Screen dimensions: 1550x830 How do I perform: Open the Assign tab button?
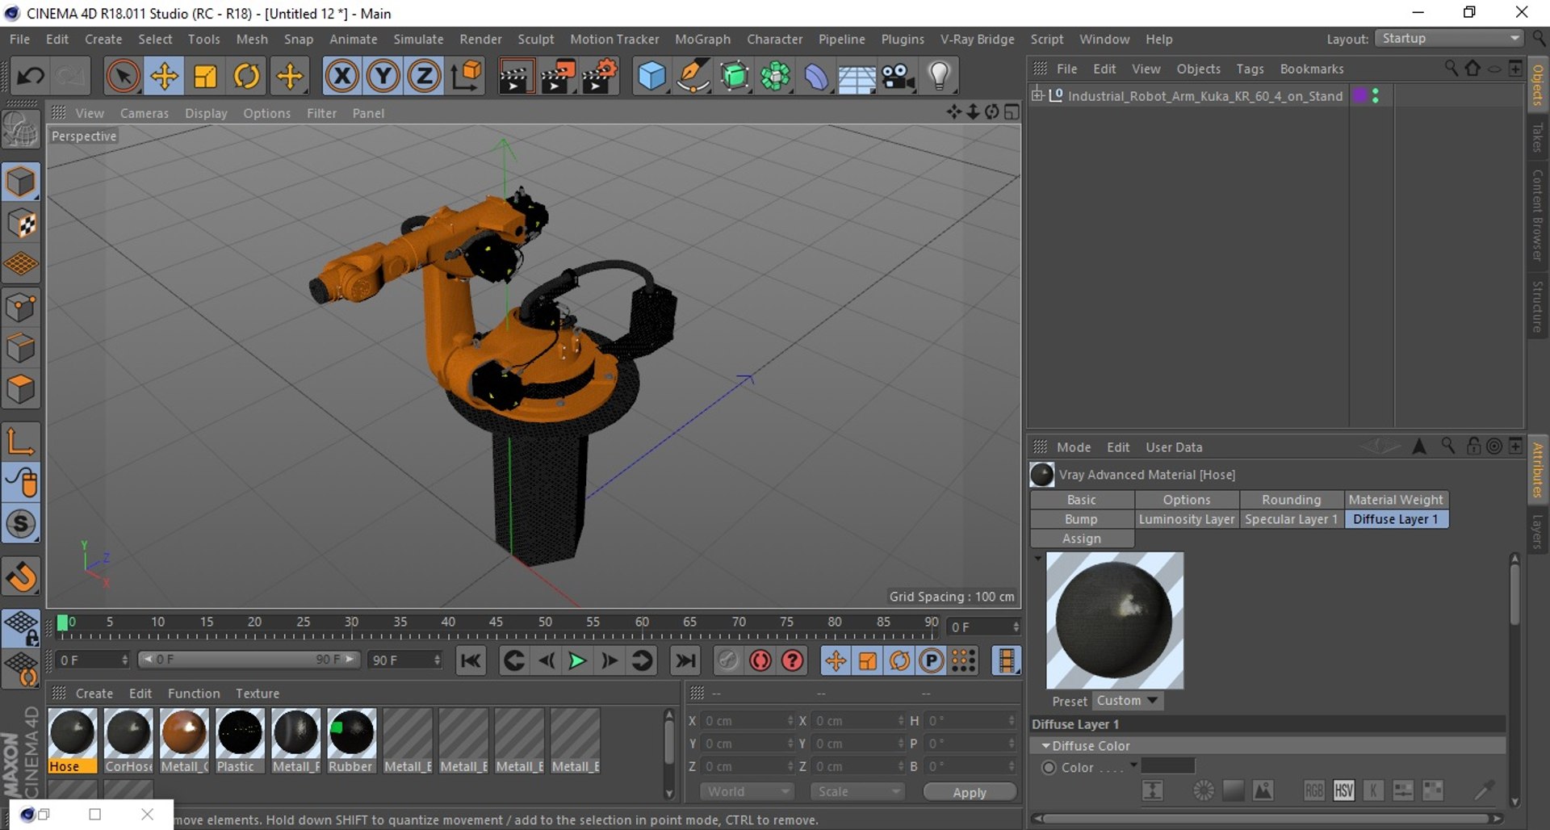pos(1082,539)
